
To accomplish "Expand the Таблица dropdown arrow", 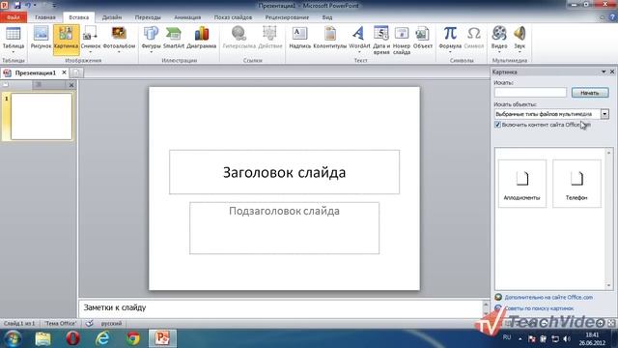I will pyautogui.click(x=13, y=52).
